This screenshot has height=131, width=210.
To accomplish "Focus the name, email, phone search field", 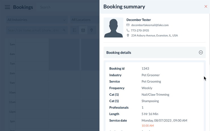I will pyautogui.click(x=33, y=30).
